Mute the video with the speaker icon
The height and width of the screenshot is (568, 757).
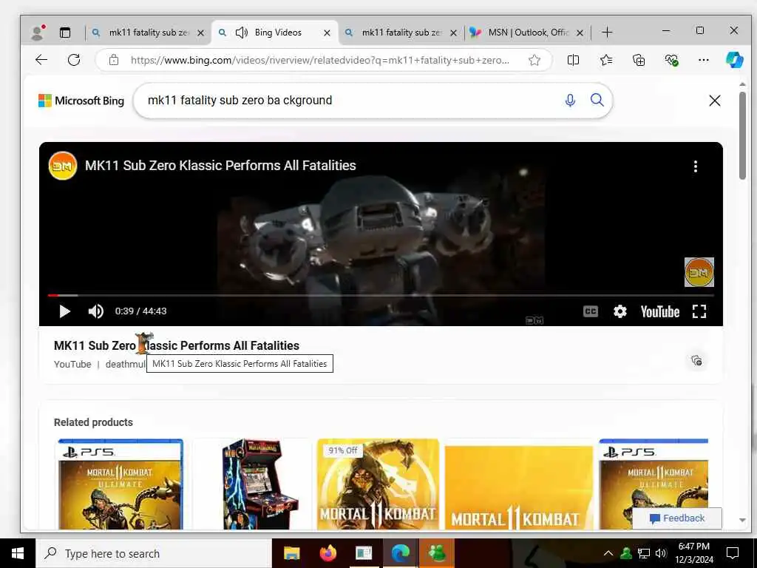(95, 311)
